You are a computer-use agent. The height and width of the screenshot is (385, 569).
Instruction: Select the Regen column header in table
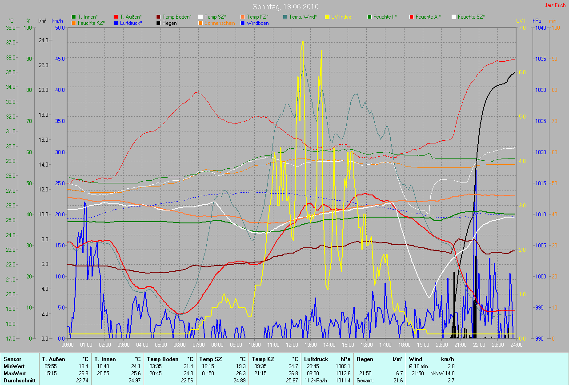364,359
